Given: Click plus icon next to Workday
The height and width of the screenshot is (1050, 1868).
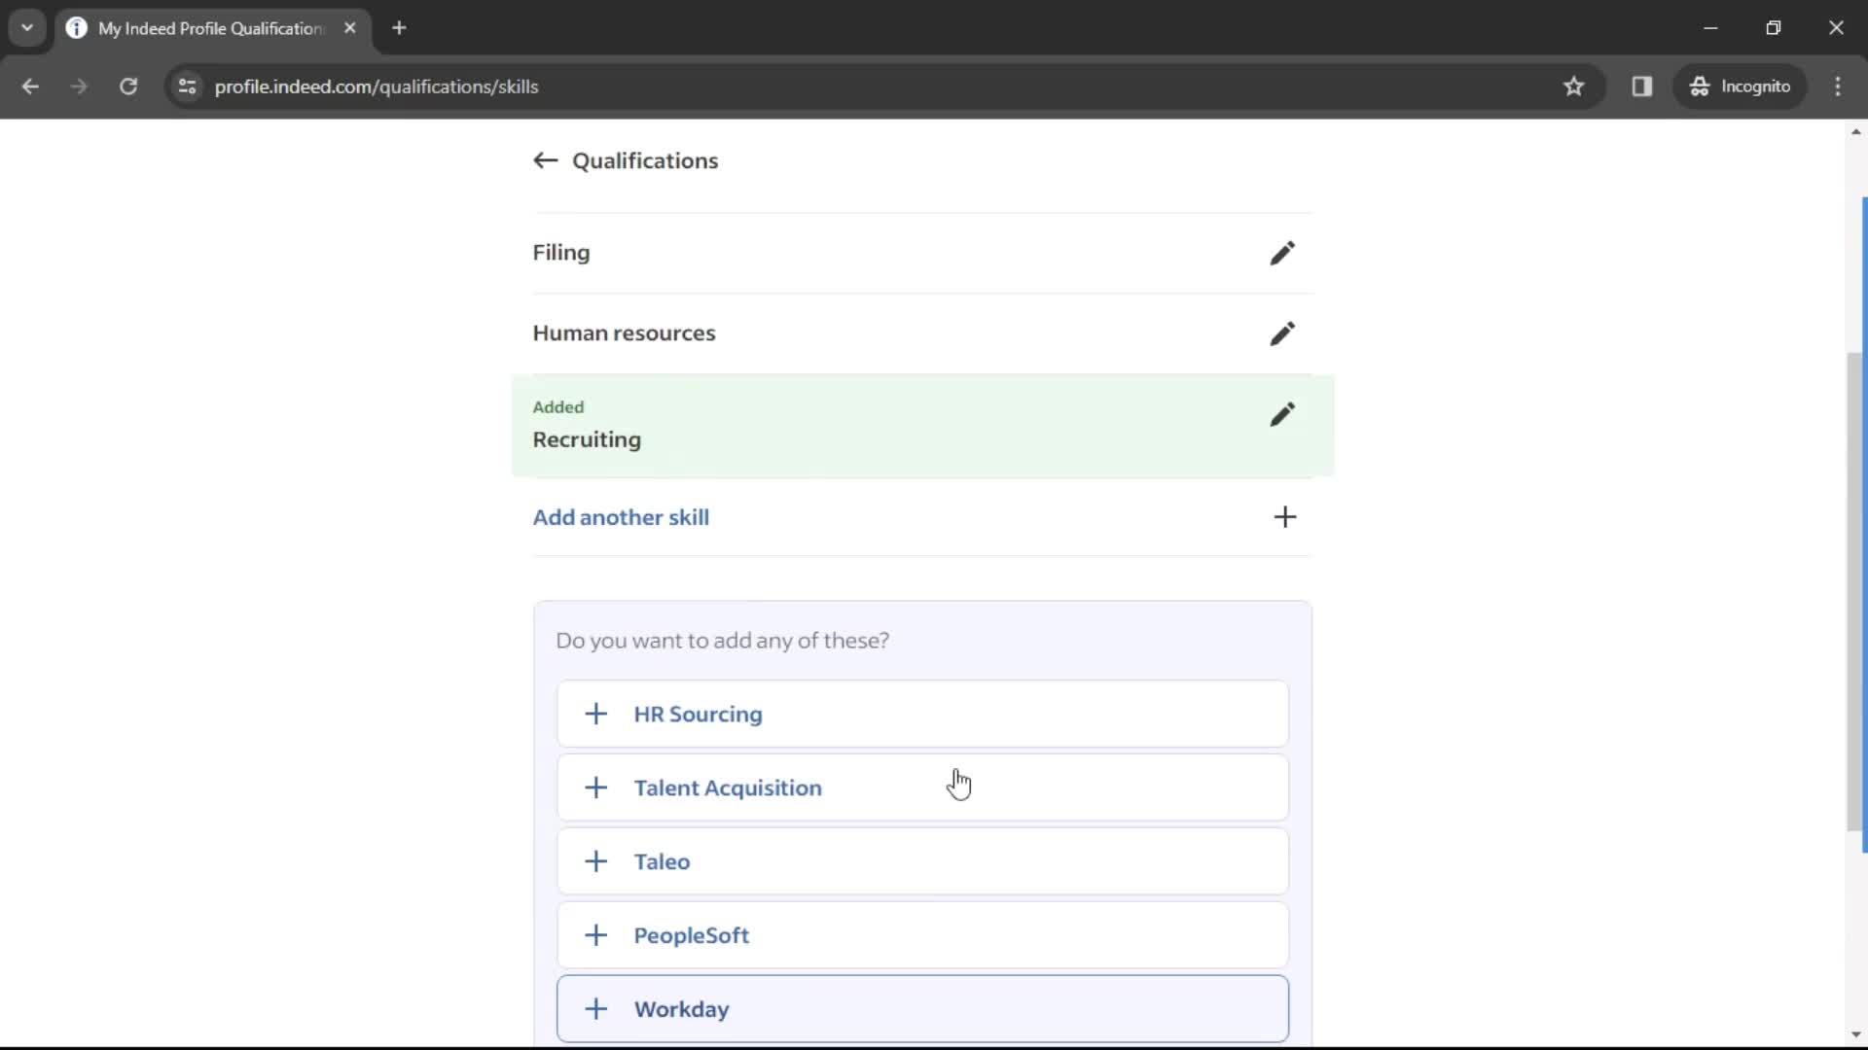Looking at the screenshot, I should (x=595, y=1009).
